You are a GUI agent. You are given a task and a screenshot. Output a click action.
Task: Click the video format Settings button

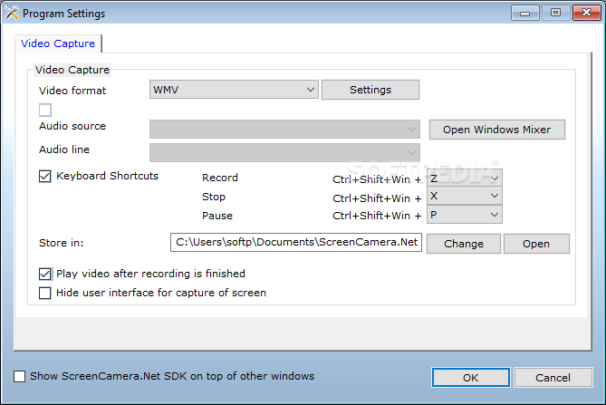(370, 90)
